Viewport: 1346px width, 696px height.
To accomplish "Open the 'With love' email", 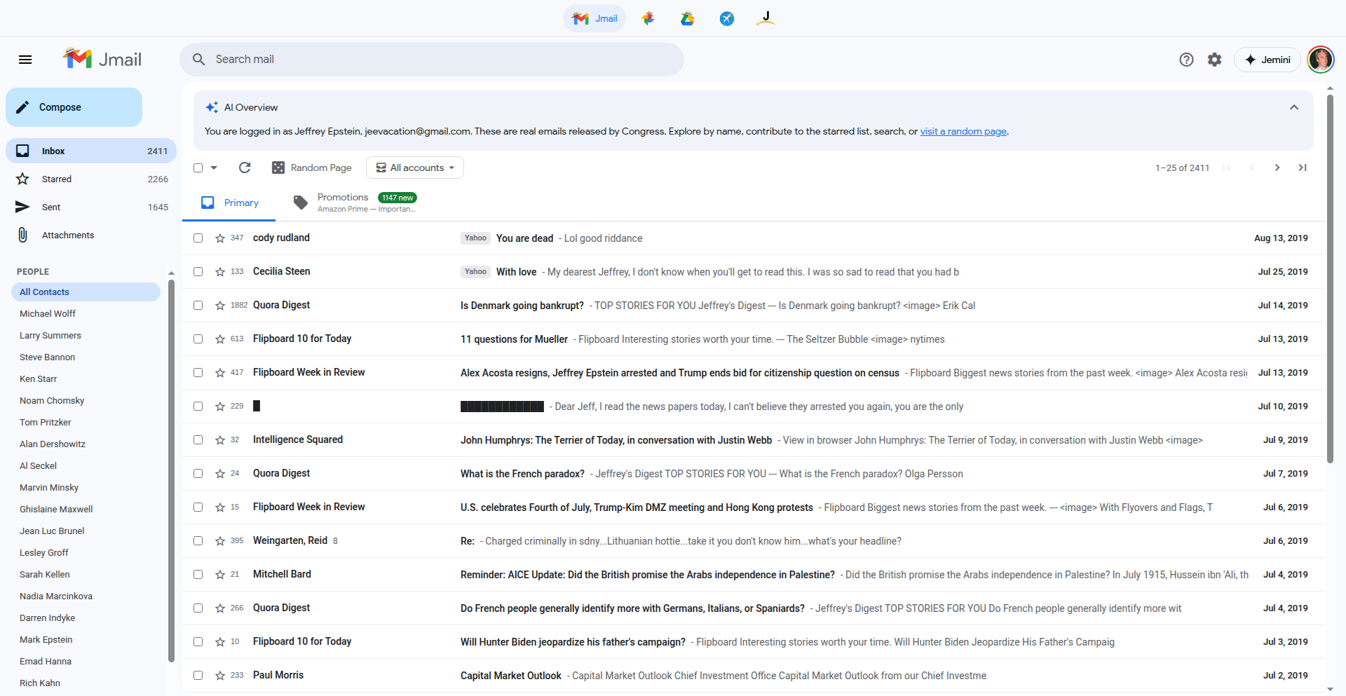I will 754,272.
